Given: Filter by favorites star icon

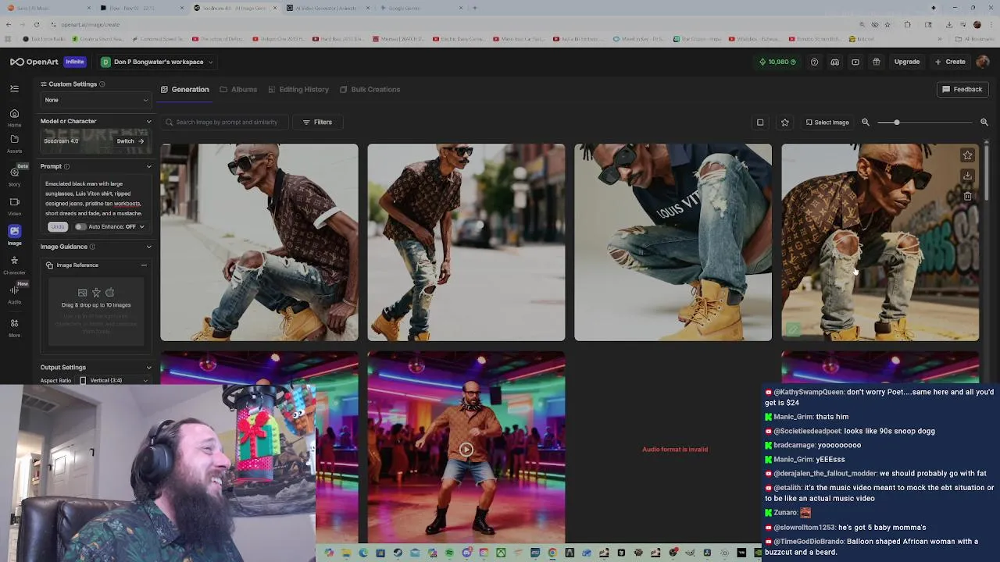Looking at the screenshot, I should pyautogui.click(x=785, y=123).
